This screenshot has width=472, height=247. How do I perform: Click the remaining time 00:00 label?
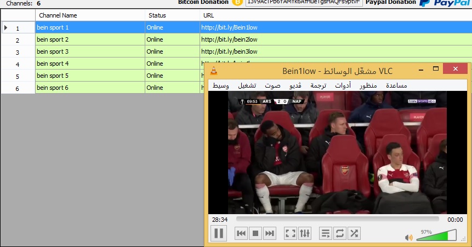click(455, 220)
